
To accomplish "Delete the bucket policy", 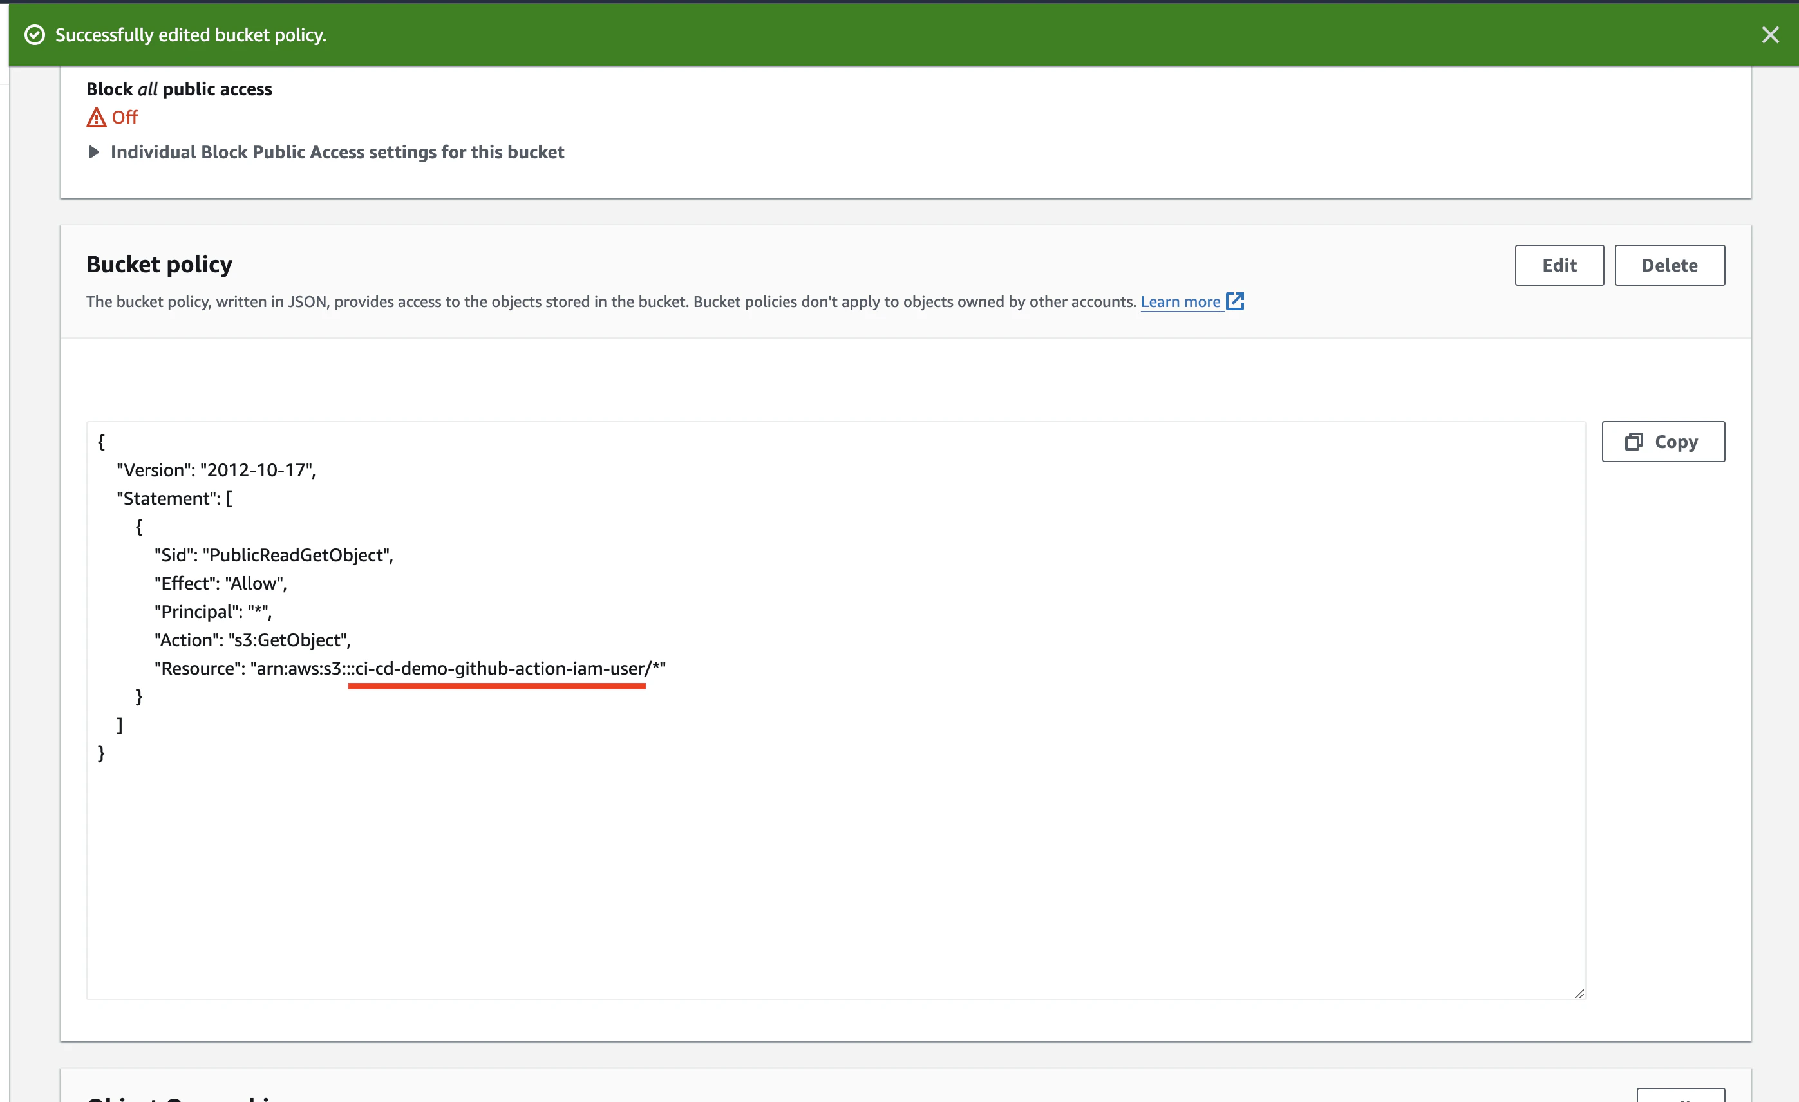I will tap(1669, 265).
